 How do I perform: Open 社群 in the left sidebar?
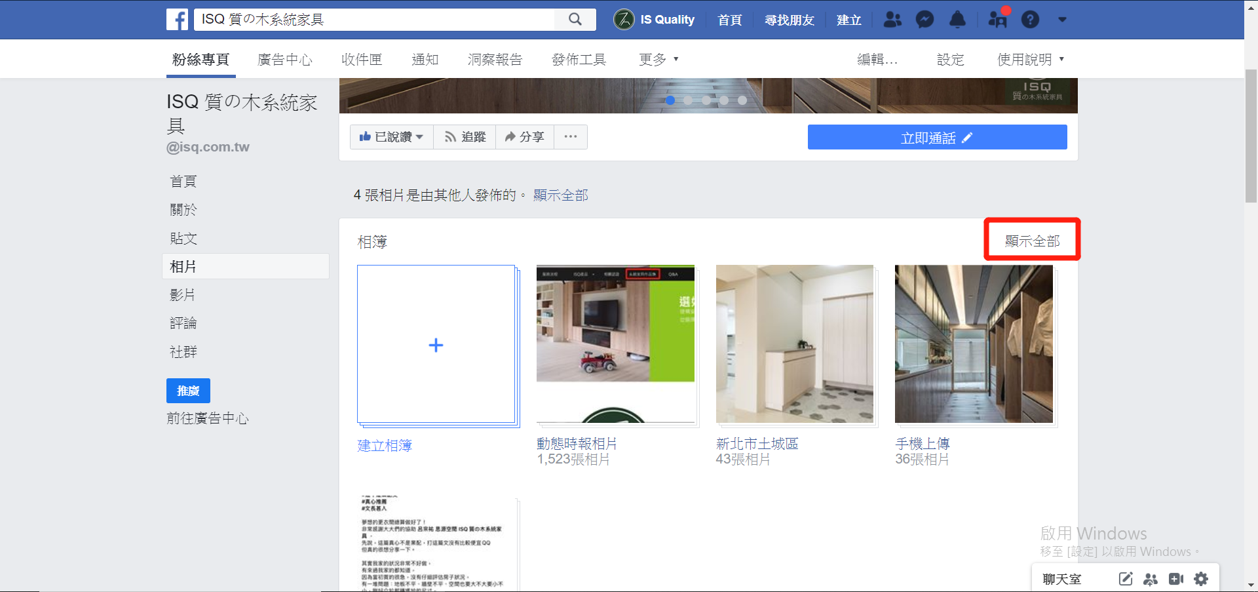click(183, 352)
